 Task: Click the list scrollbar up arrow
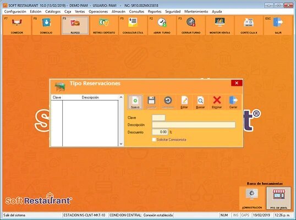121,97
